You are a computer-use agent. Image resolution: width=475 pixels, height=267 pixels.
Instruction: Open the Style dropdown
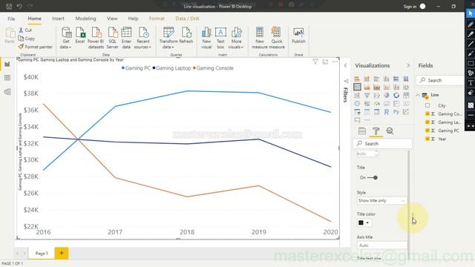coord(381,201)
